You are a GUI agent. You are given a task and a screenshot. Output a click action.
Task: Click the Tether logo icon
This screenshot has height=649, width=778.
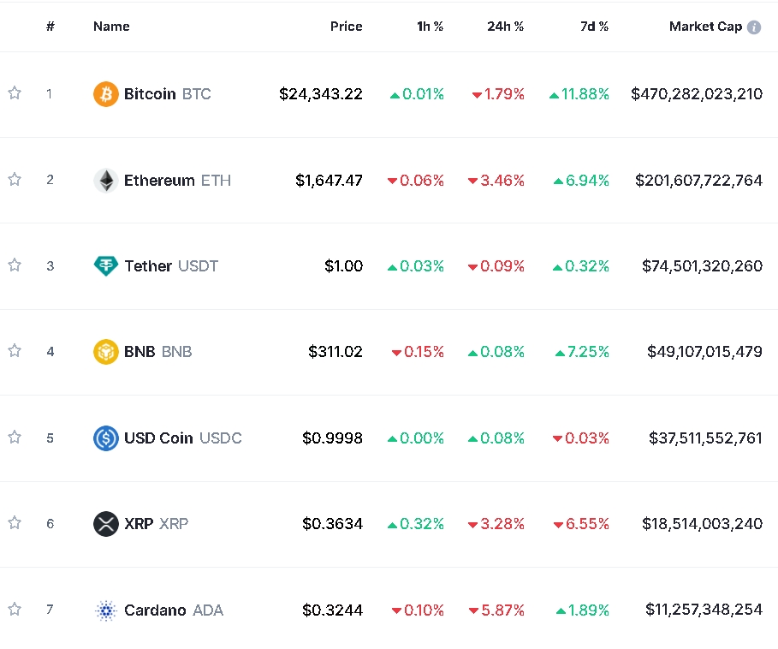(x=106, y=266)
